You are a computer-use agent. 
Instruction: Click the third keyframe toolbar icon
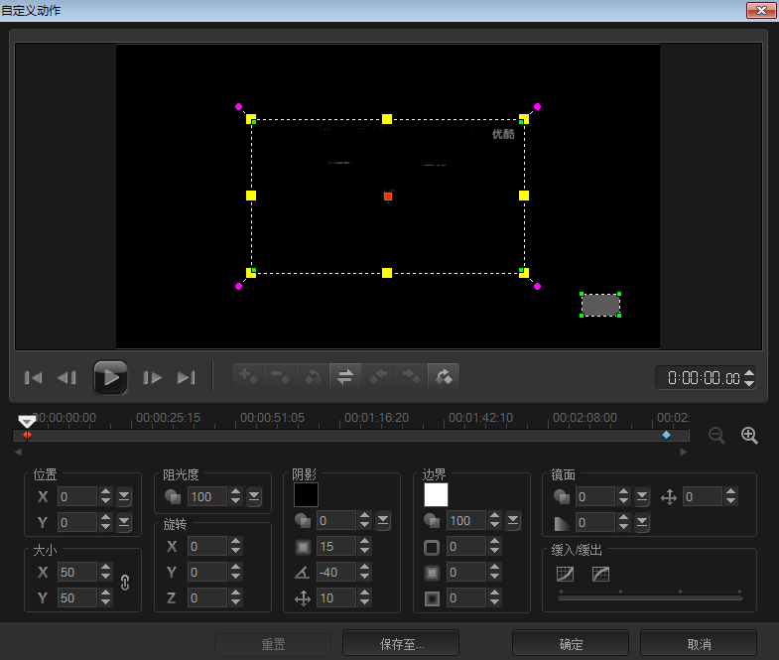[313, 377]
